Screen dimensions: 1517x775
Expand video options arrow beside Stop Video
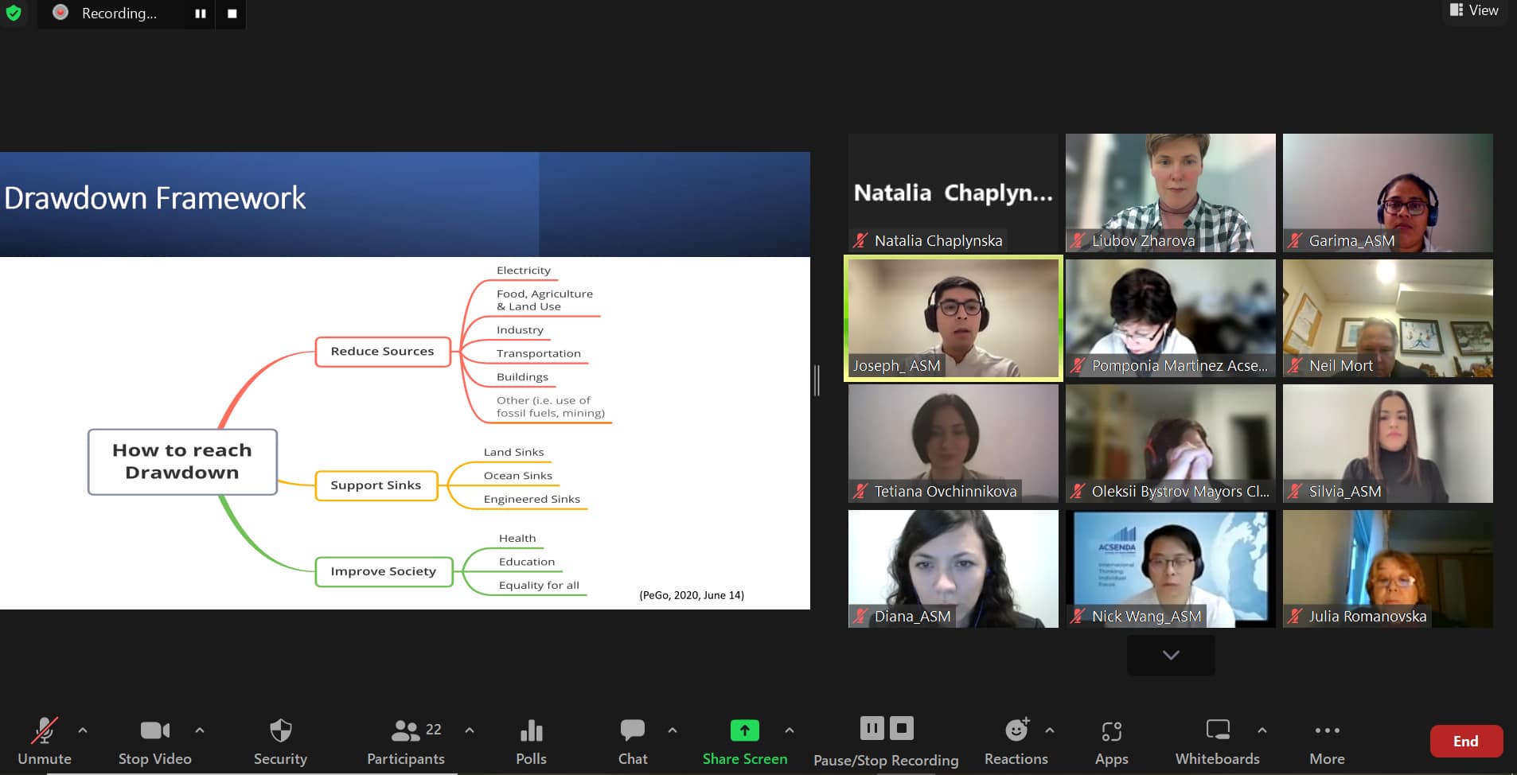click(x=200, y=730)
